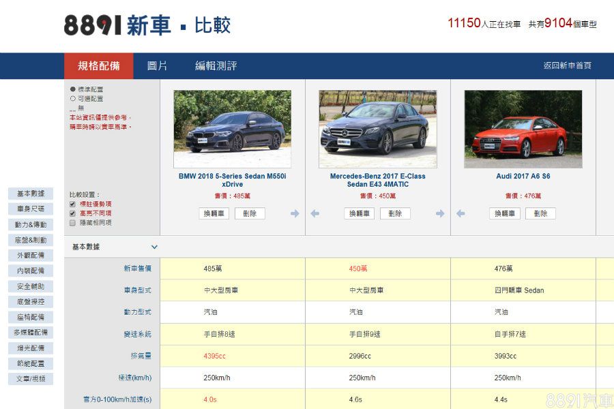Image resolution: width=614 pixels, height=409 pixels.
Task: Click 動力型式 row label
Action: [x=137, y=312]
